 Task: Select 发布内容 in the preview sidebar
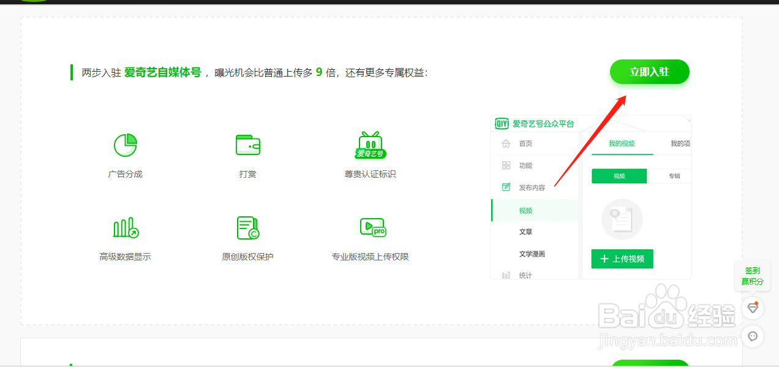tap(532, 187)
